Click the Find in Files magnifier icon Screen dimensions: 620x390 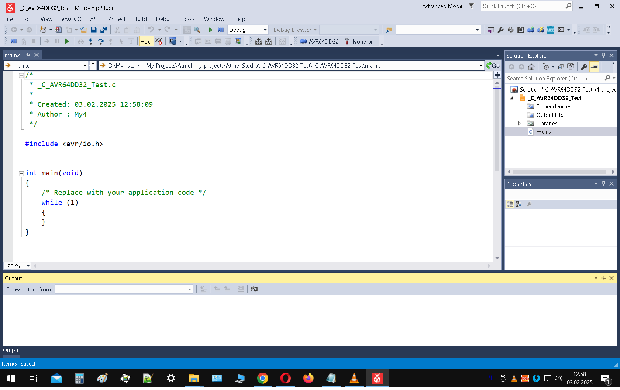[x=197, y=30]
